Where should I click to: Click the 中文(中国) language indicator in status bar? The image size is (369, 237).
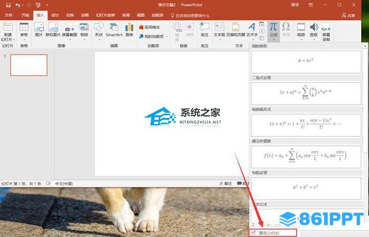[64, 184]
